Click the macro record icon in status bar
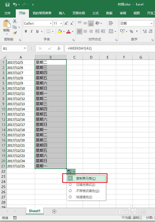This screenshot has width=155, height=222. click(x=15, y=218)
